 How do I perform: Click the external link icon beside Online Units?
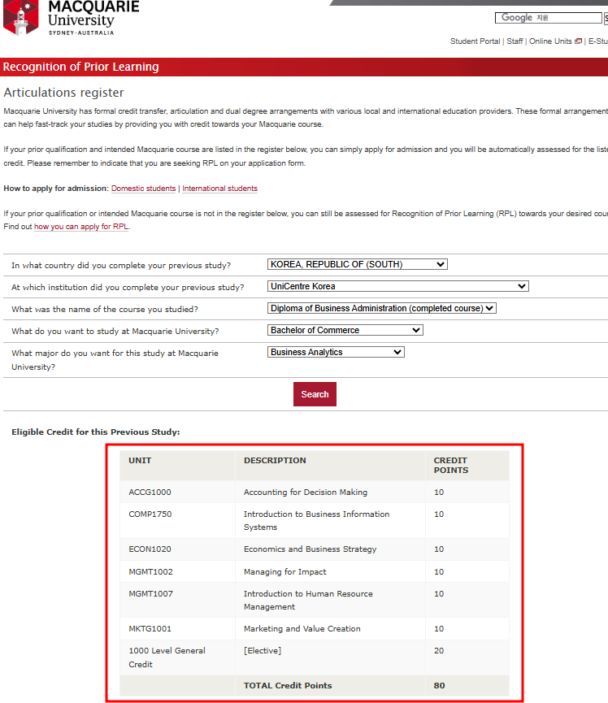click(578, 41)
